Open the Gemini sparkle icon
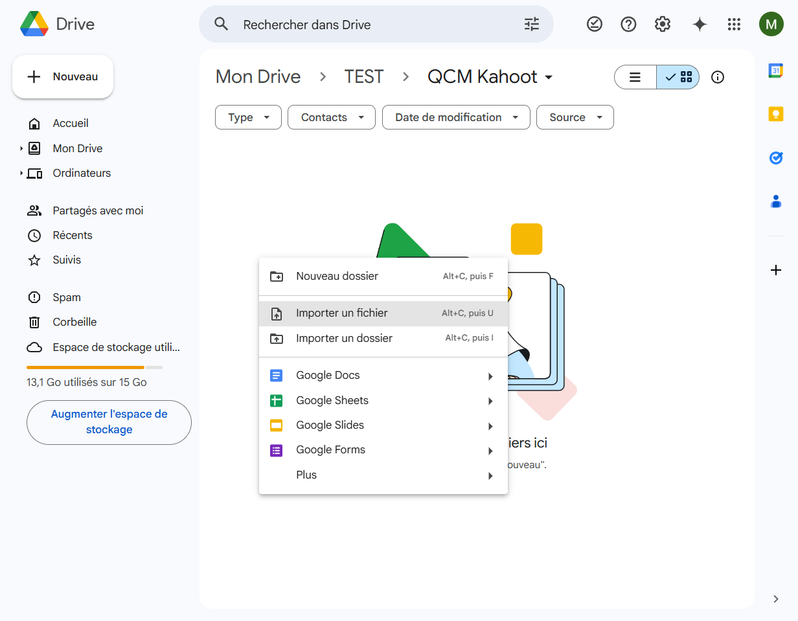The width and height of the screenshot is (798, 621). 700,25
